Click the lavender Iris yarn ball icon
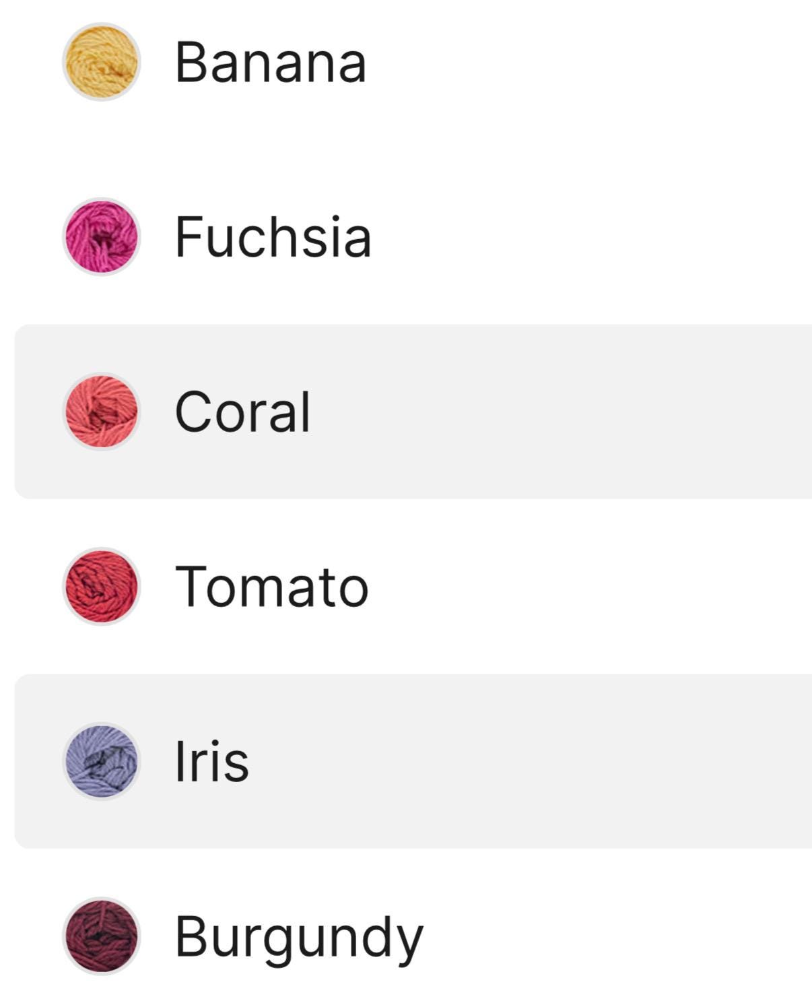Screen dimensions: 812x1007 click(101, 761)
